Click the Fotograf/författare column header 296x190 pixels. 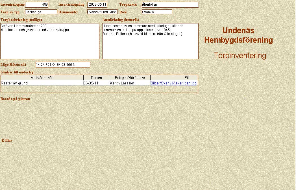pyautogui.click(x=130, y=78)
